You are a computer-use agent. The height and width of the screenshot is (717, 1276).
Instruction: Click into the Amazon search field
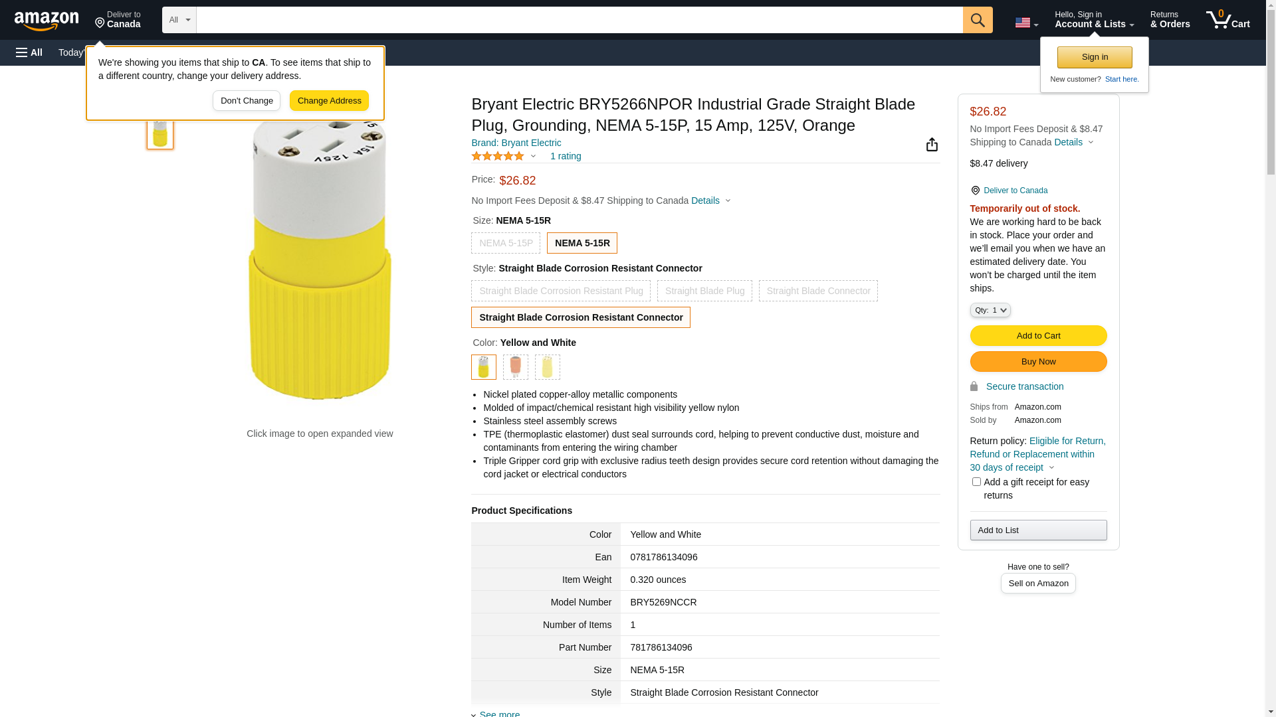pos(578,20)
